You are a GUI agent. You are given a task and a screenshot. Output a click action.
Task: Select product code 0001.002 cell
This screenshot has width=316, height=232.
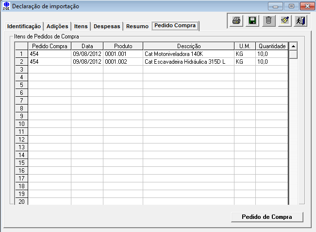click(123, 62)
